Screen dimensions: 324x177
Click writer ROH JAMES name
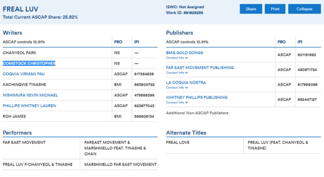[x=14, y=117]
